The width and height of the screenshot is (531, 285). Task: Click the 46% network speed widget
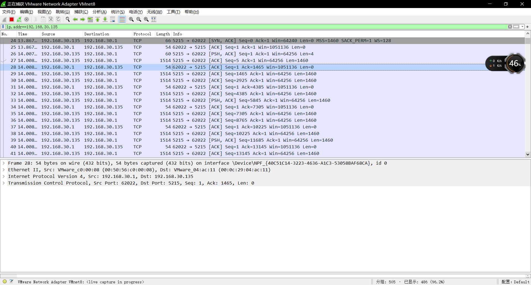[x=505, y=63]
